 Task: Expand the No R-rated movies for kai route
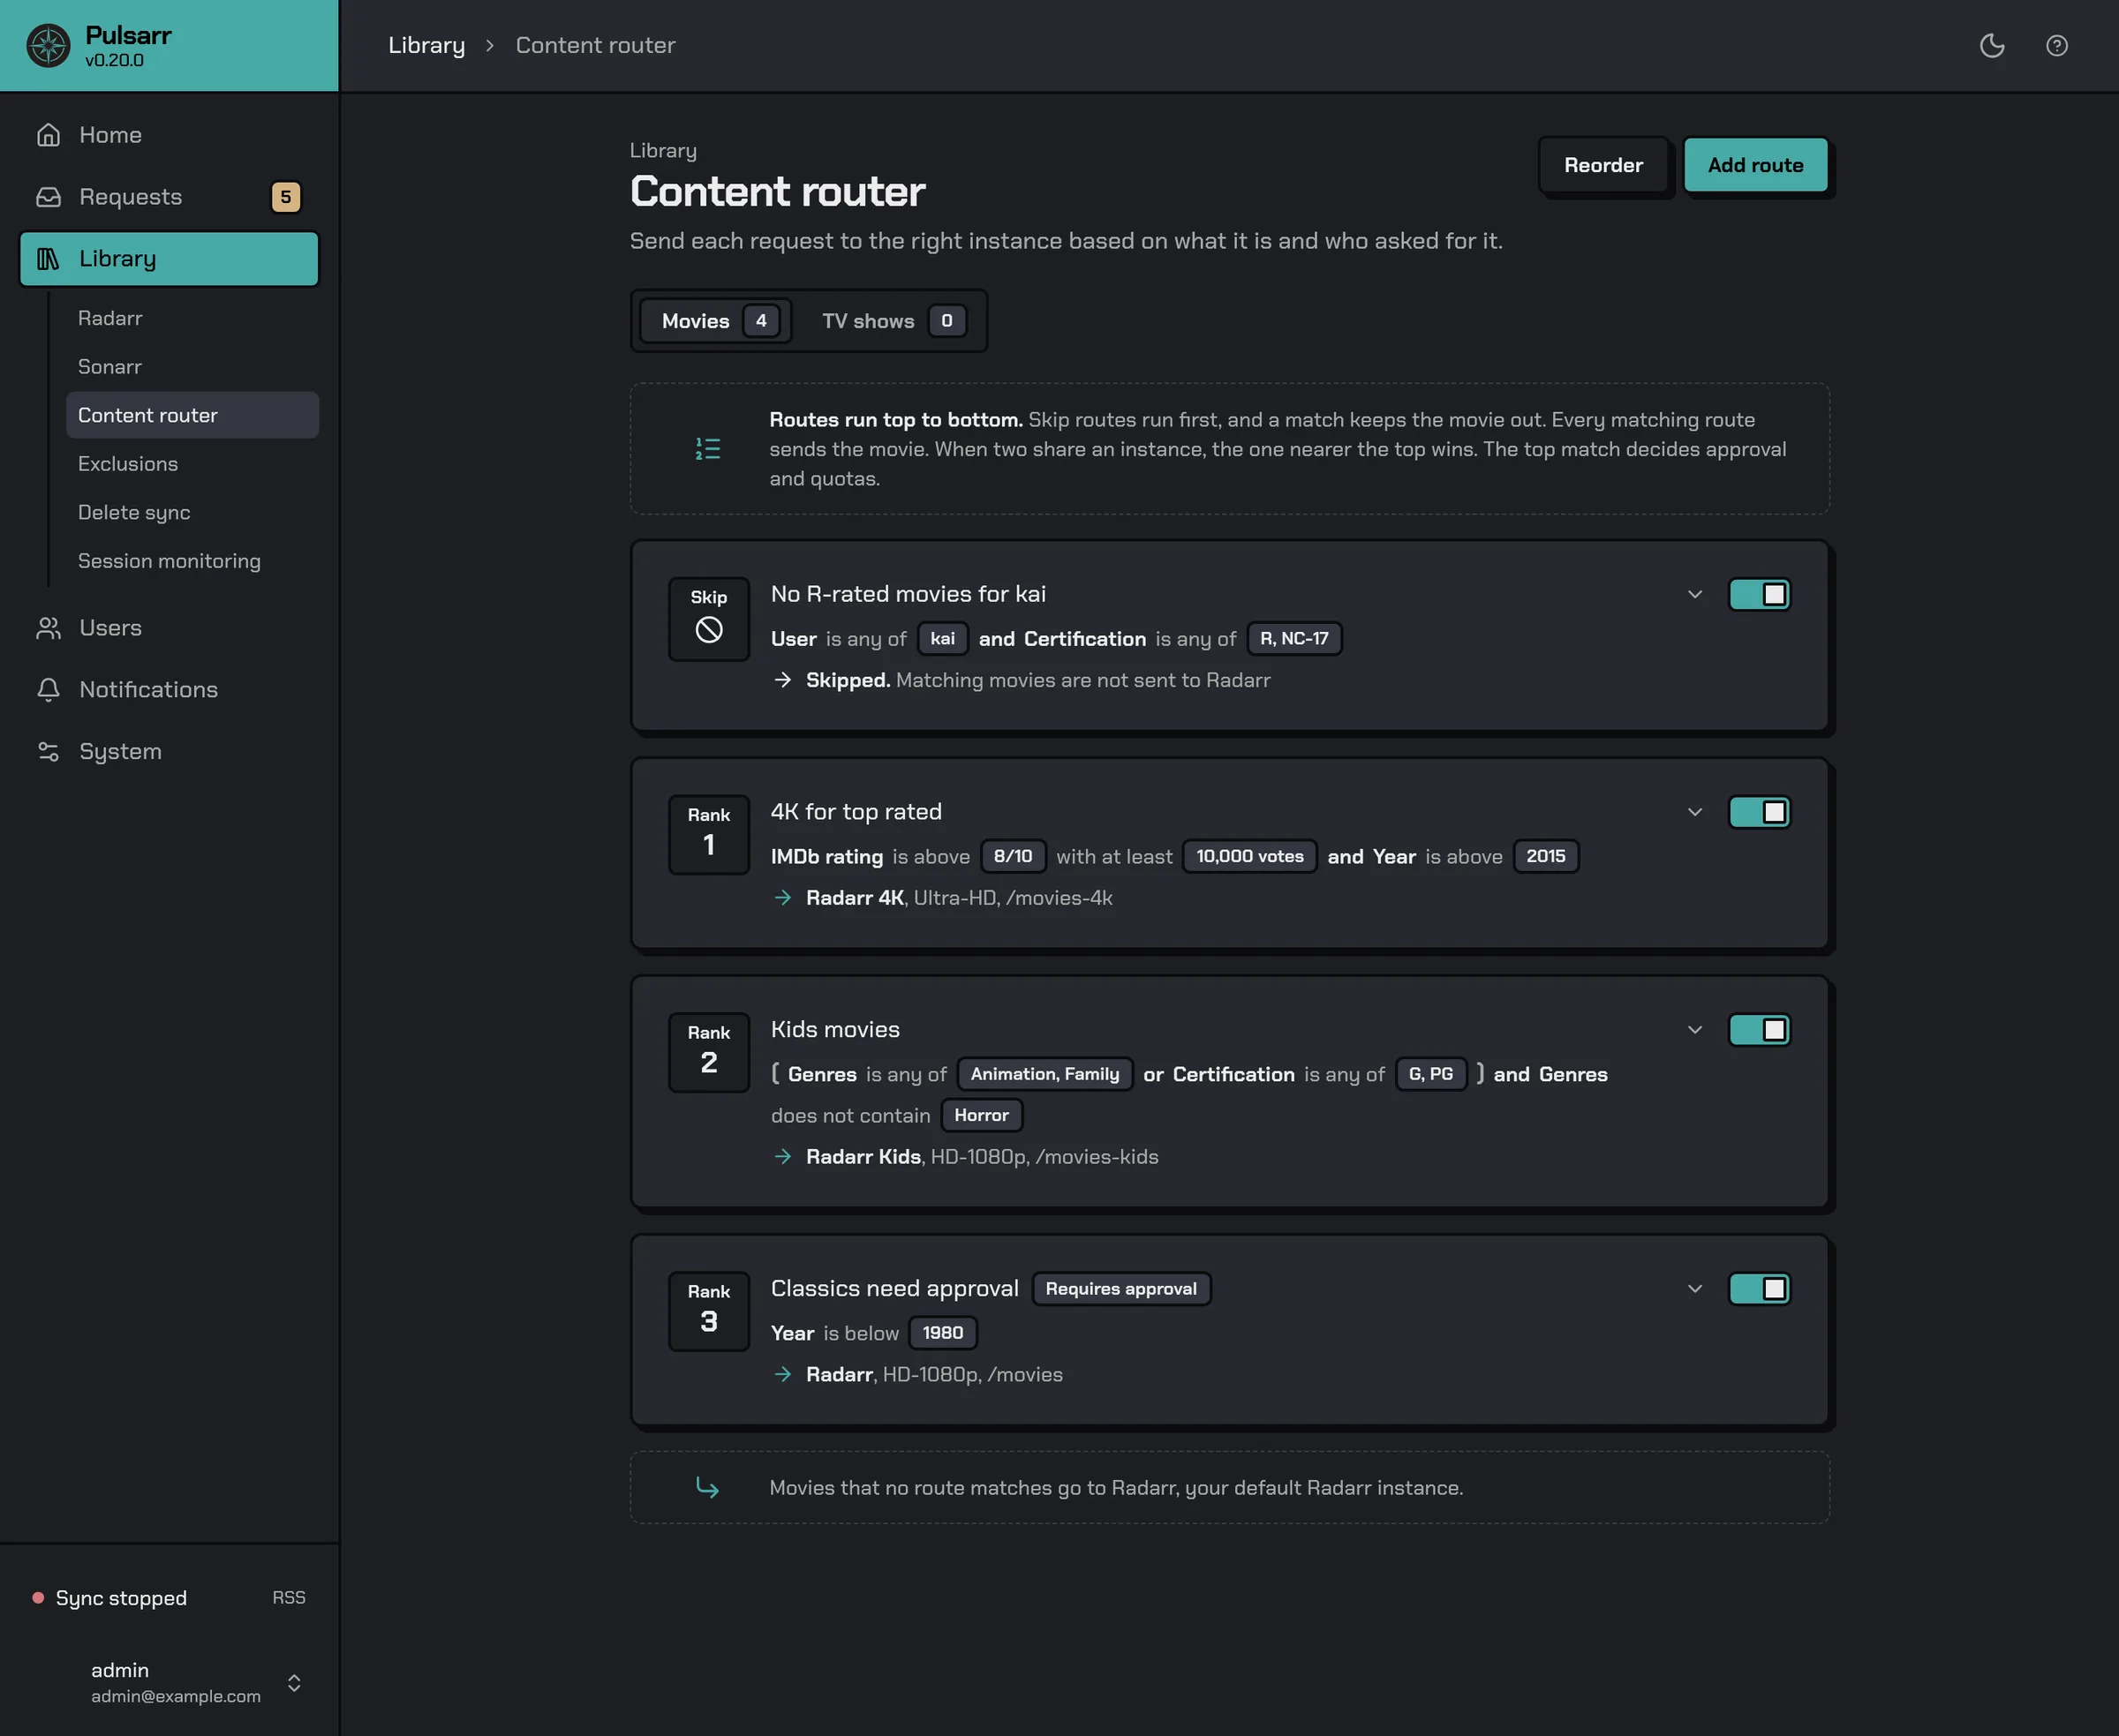pyautogui.click(x=1695, y=595)
